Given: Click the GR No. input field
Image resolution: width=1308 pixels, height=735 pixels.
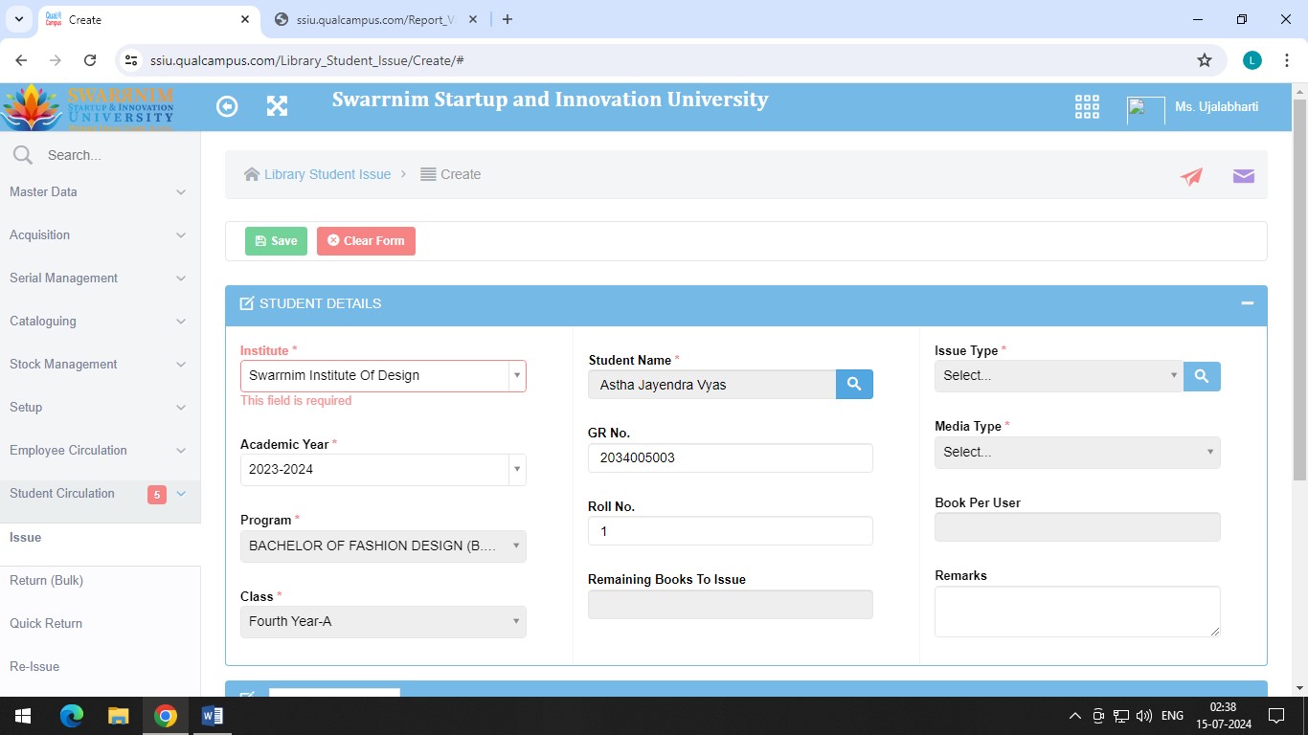Looking at the screenshot, I should tap(731, 458).
